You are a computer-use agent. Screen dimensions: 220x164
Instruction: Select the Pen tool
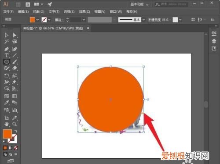tap(7, 49)
